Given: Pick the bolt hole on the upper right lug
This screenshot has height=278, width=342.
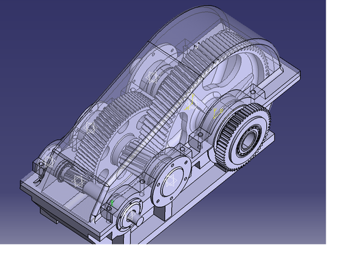Looking at the screenshot, I should click(252, 92).
